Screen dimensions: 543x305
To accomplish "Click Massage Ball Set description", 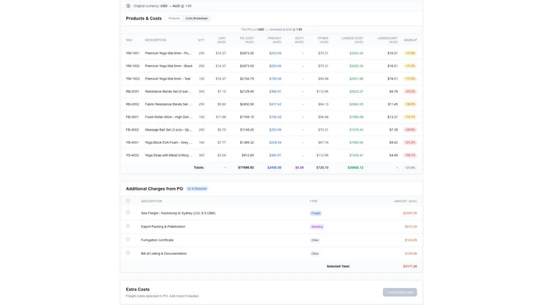I will (168, 130).
